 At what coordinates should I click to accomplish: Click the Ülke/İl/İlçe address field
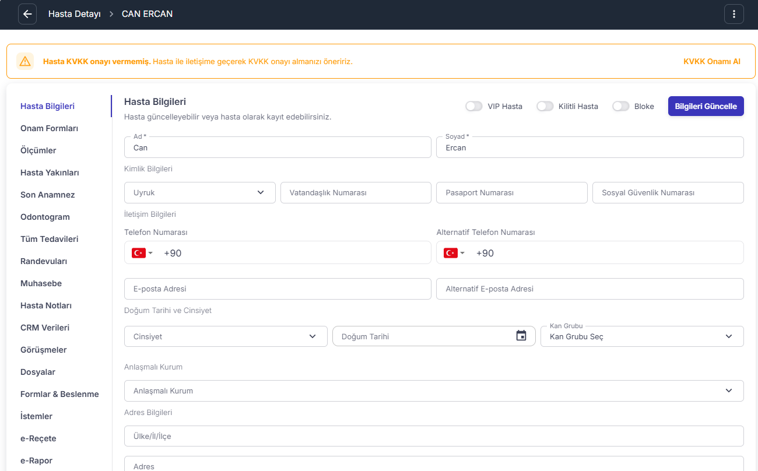point(434,436)
